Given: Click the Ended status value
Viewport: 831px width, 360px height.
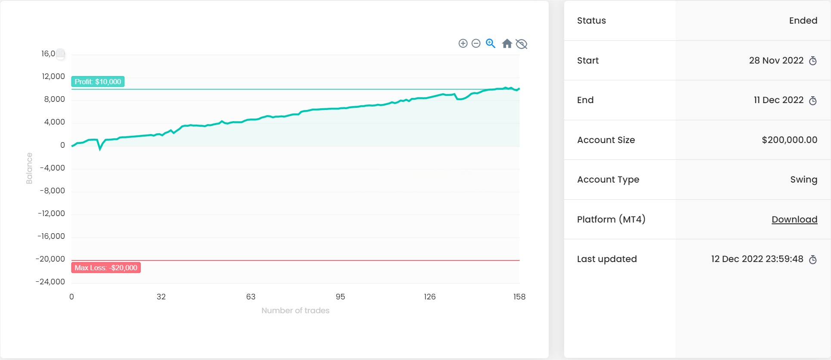Looking at the screenshot, I should [803, 21].
